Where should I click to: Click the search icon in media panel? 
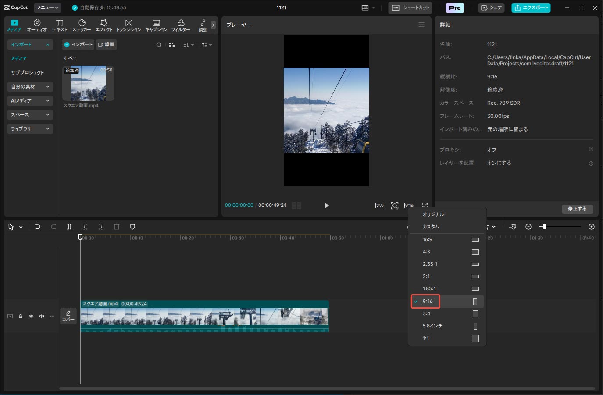coord(159,45)
